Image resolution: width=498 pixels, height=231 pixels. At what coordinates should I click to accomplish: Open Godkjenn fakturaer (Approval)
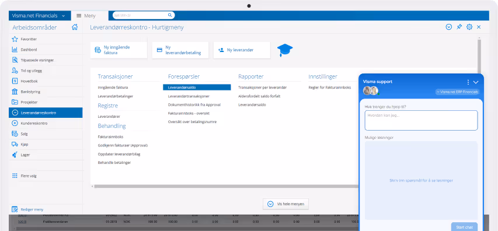[x=123, y=145]
